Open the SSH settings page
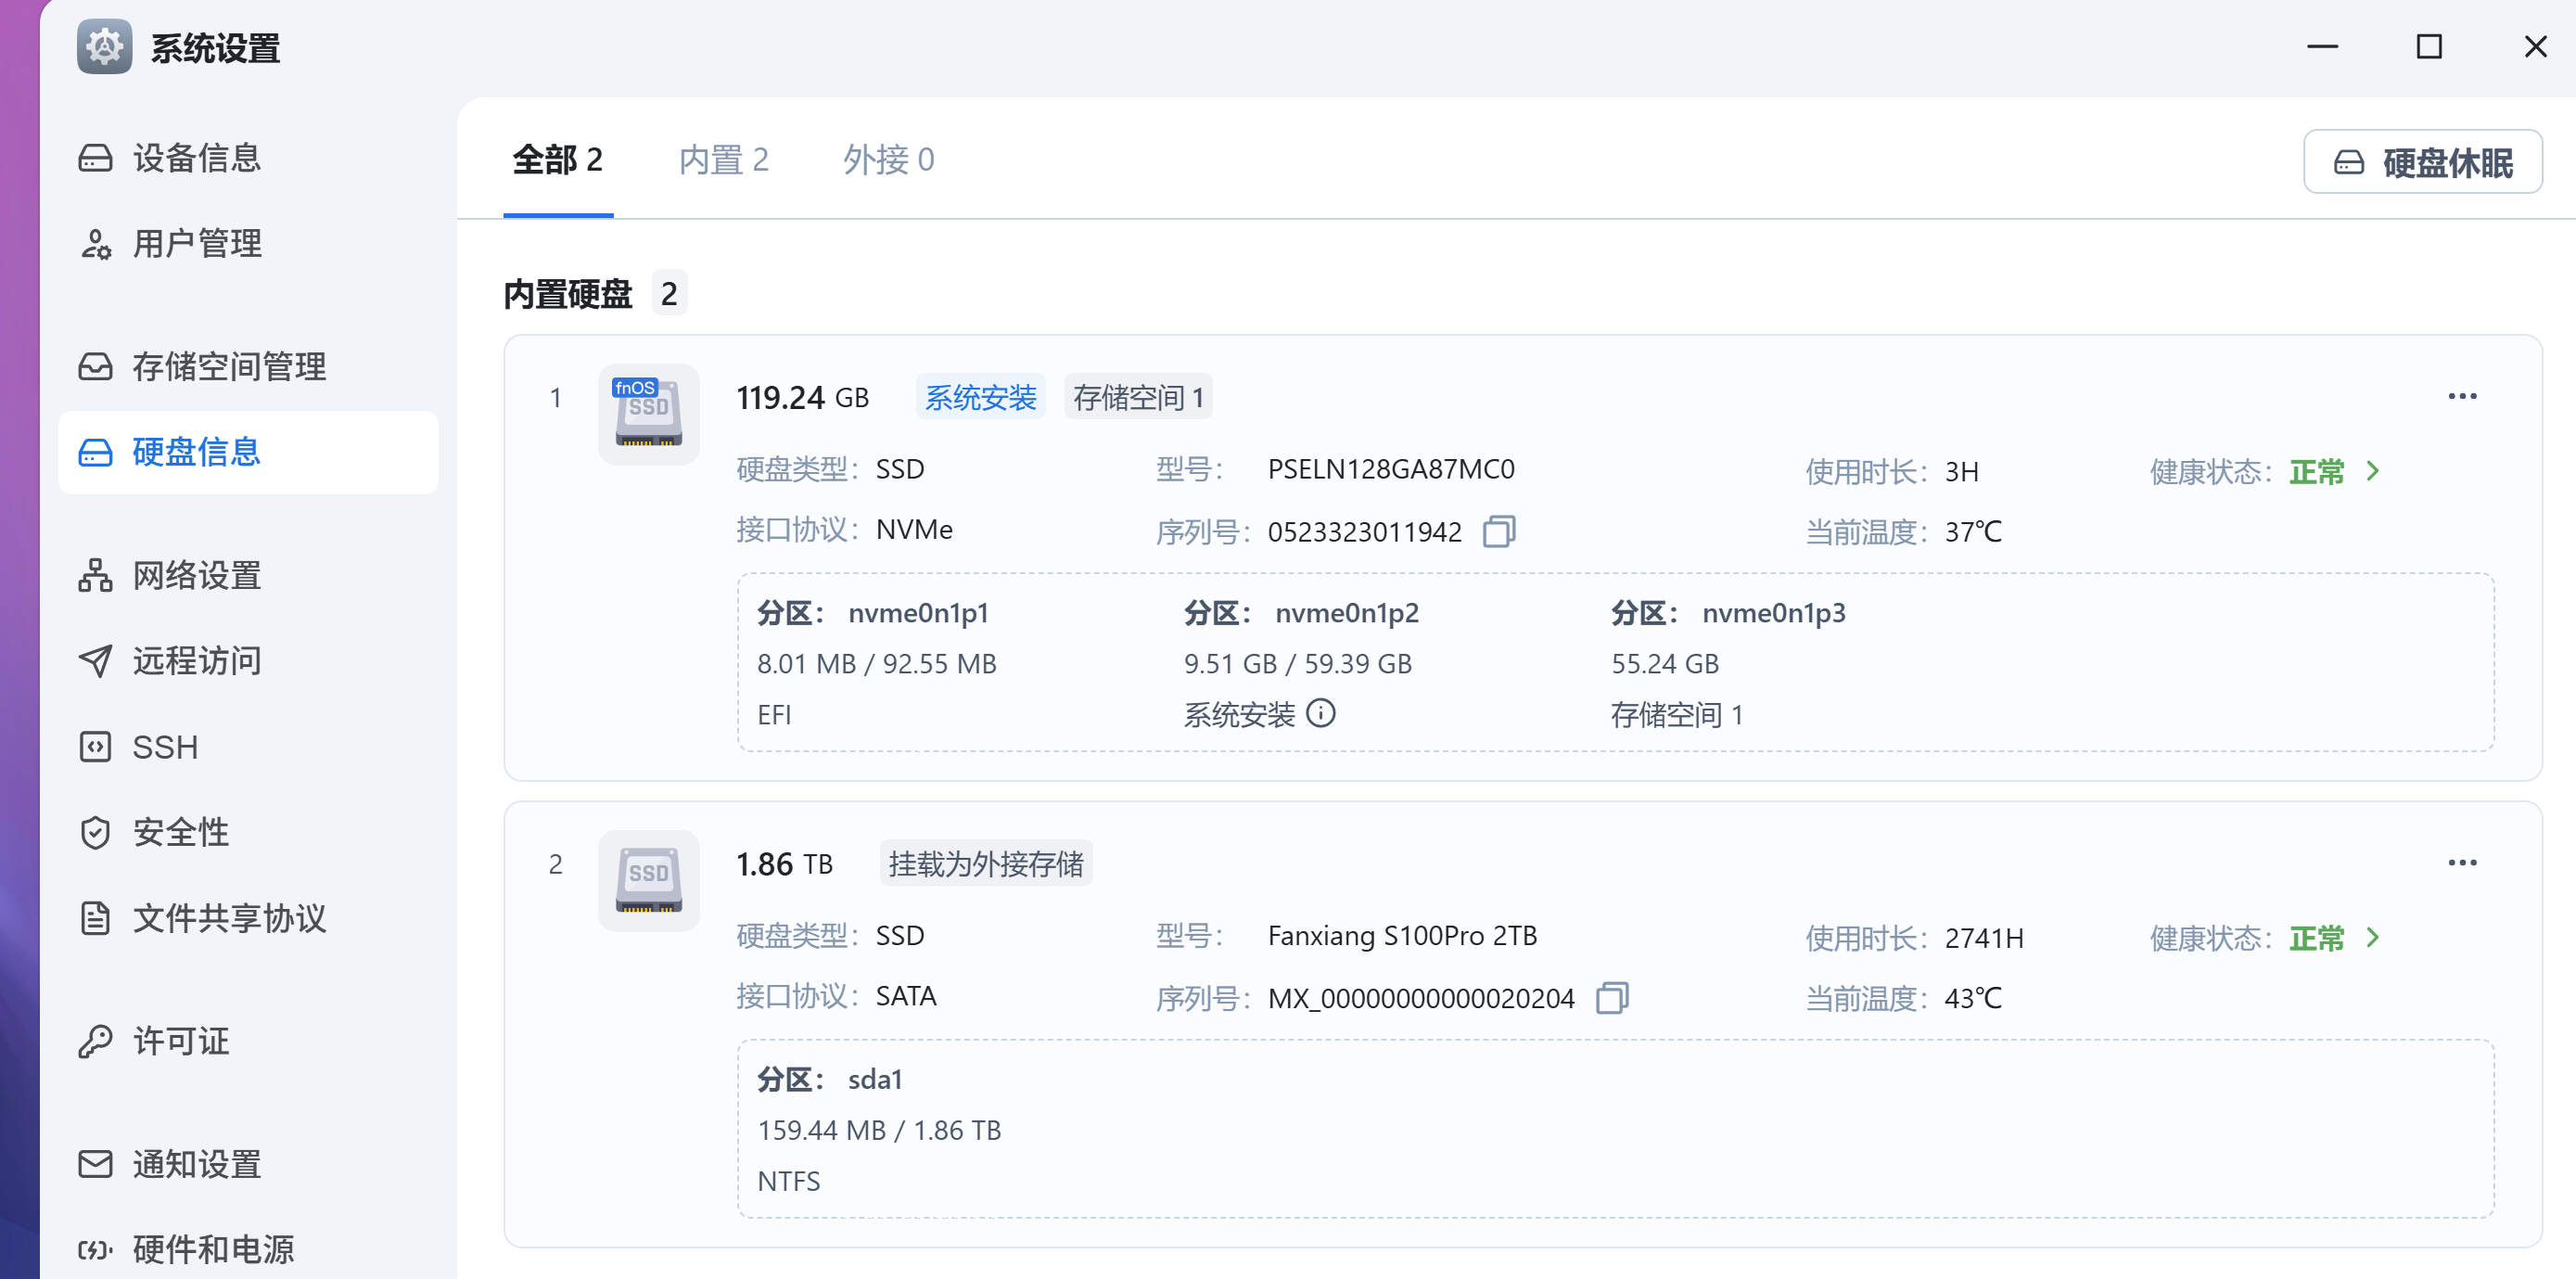 164,747
